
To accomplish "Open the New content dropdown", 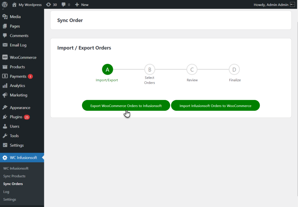I will [82, 5].
